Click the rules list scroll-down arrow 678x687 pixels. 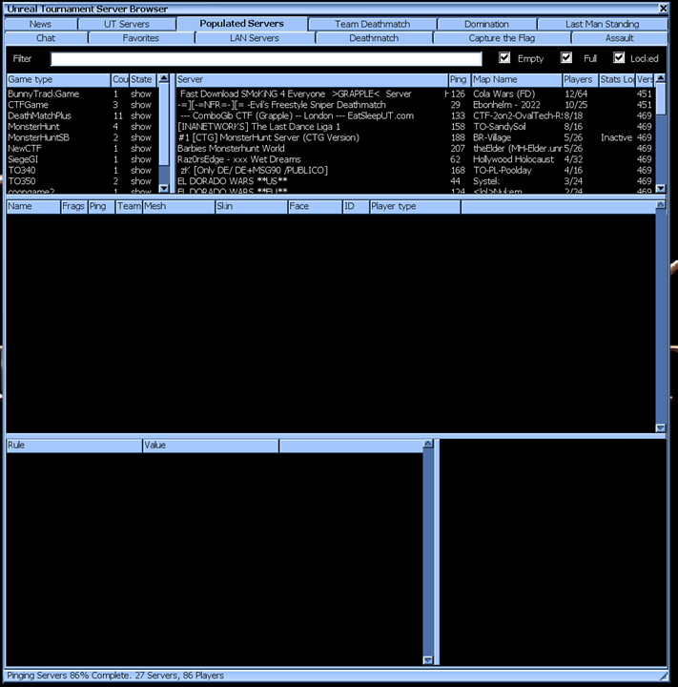click(x=428, y=659)
